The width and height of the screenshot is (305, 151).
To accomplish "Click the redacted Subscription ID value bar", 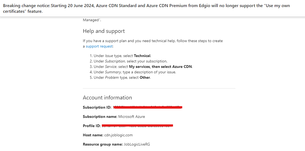I will coord(147,107).
